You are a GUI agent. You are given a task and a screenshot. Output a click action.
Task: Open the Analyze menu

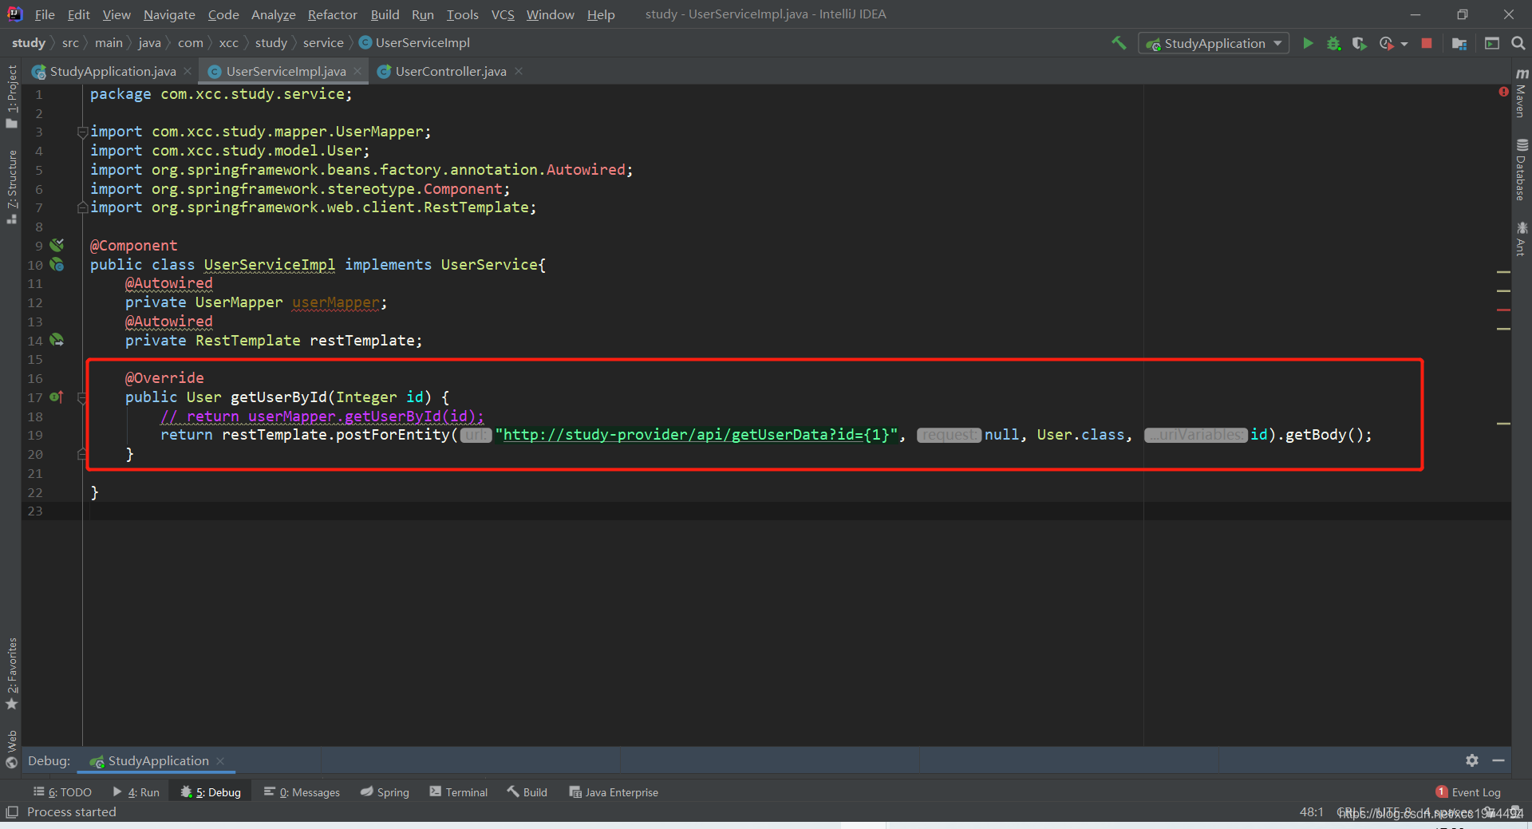click(x=273, y=14)
